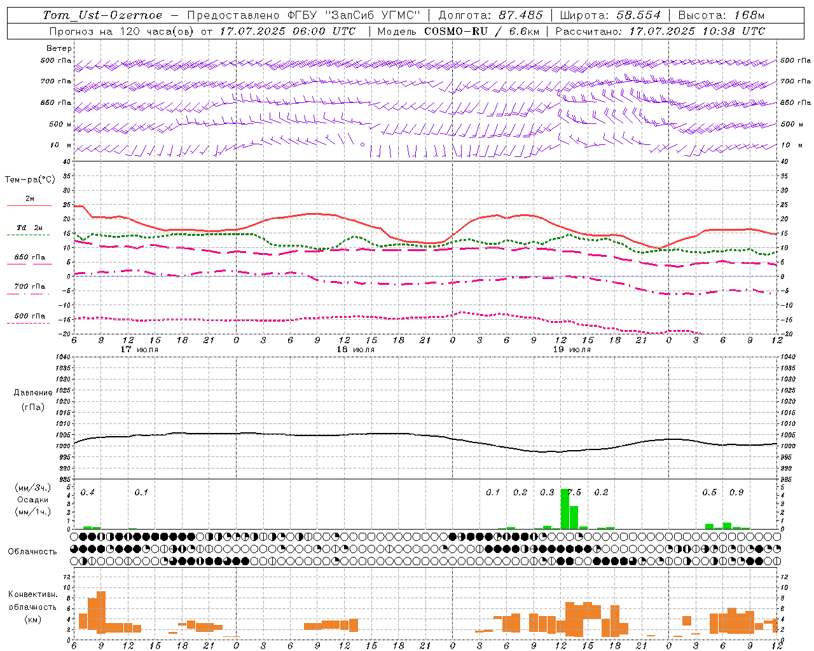
Task: Select the date label "18 июля"
Action: coord(355,350)
